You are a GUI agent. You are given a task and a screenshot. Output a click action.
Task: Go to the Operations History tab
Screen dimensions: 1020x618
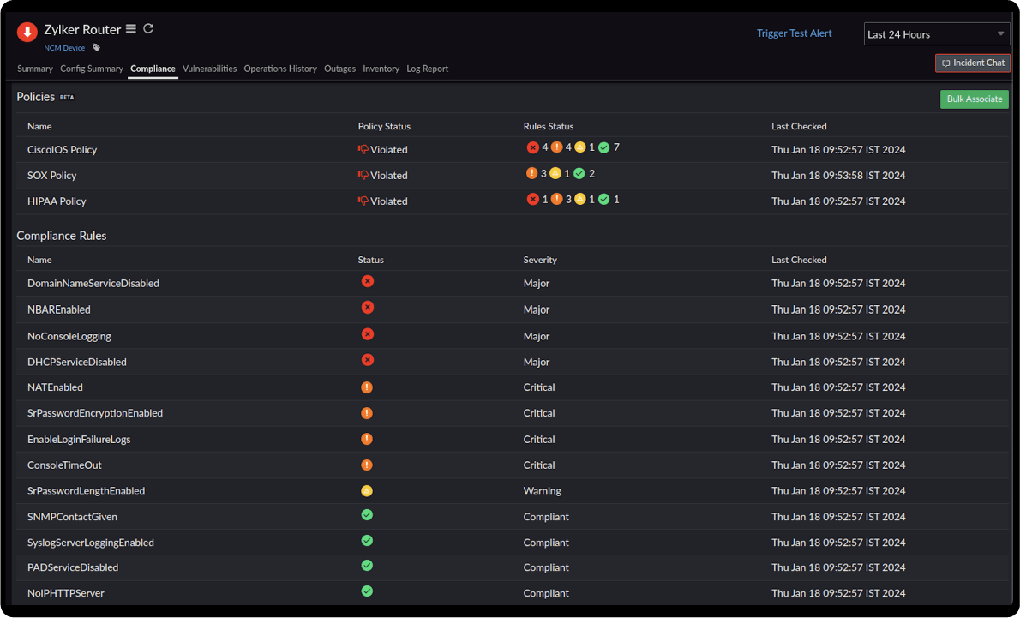tap(280, 69)
